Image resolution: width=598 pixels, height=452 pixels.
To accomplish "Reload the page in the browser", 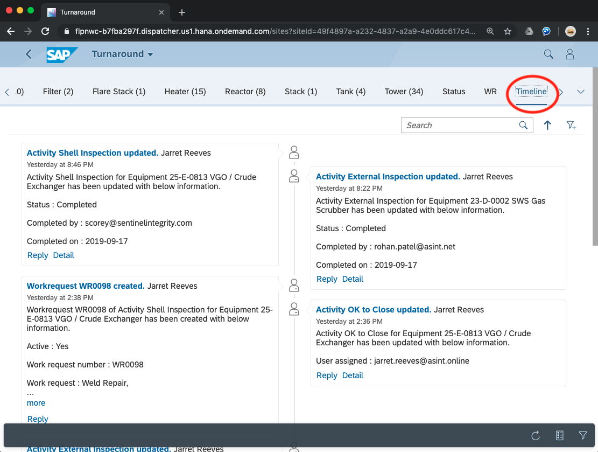I will tap(45, 31).
